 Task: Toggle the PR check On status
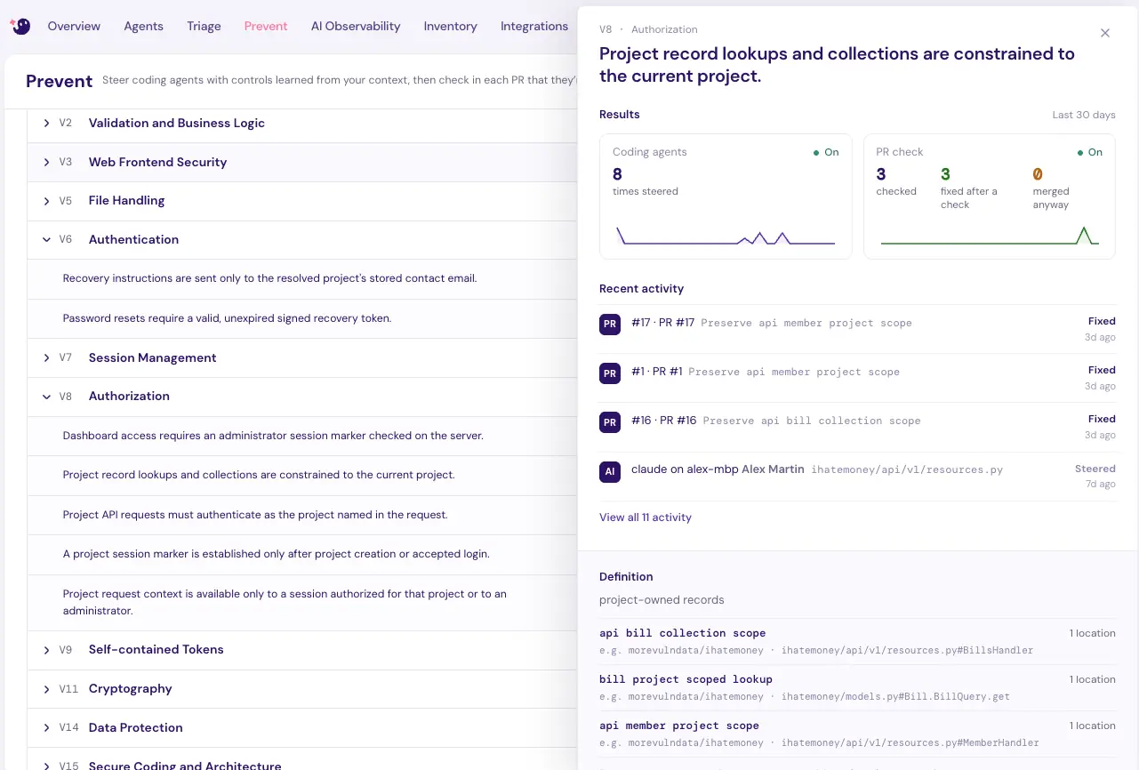point(1089,152)
